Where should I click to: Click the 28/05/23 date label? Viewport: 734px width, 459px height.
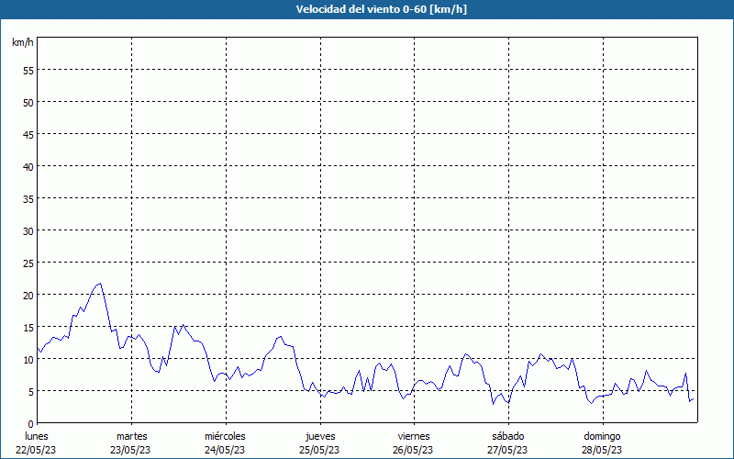coord(602,450)
